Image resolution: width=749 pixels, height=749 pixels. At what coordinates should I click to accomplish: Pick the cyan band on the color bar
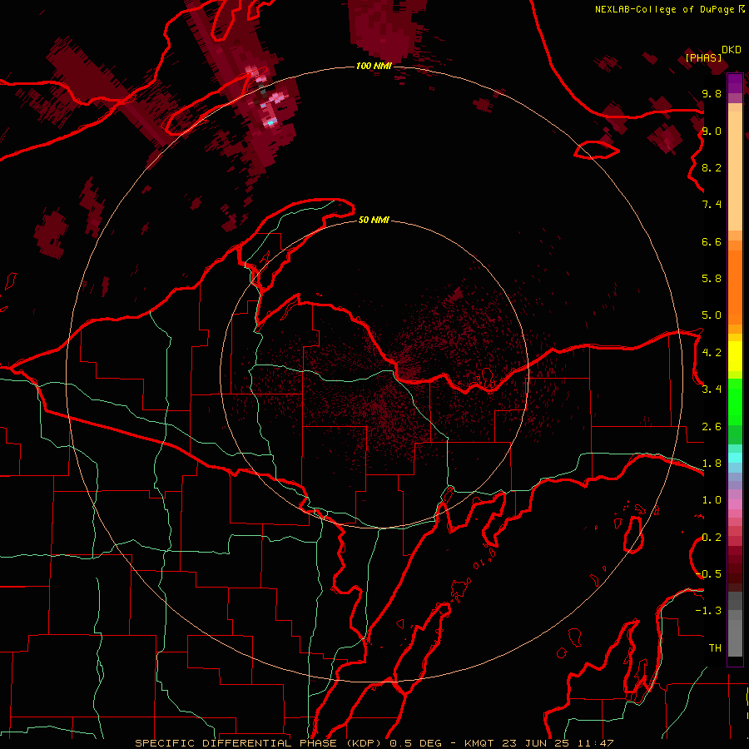(735, 458)
